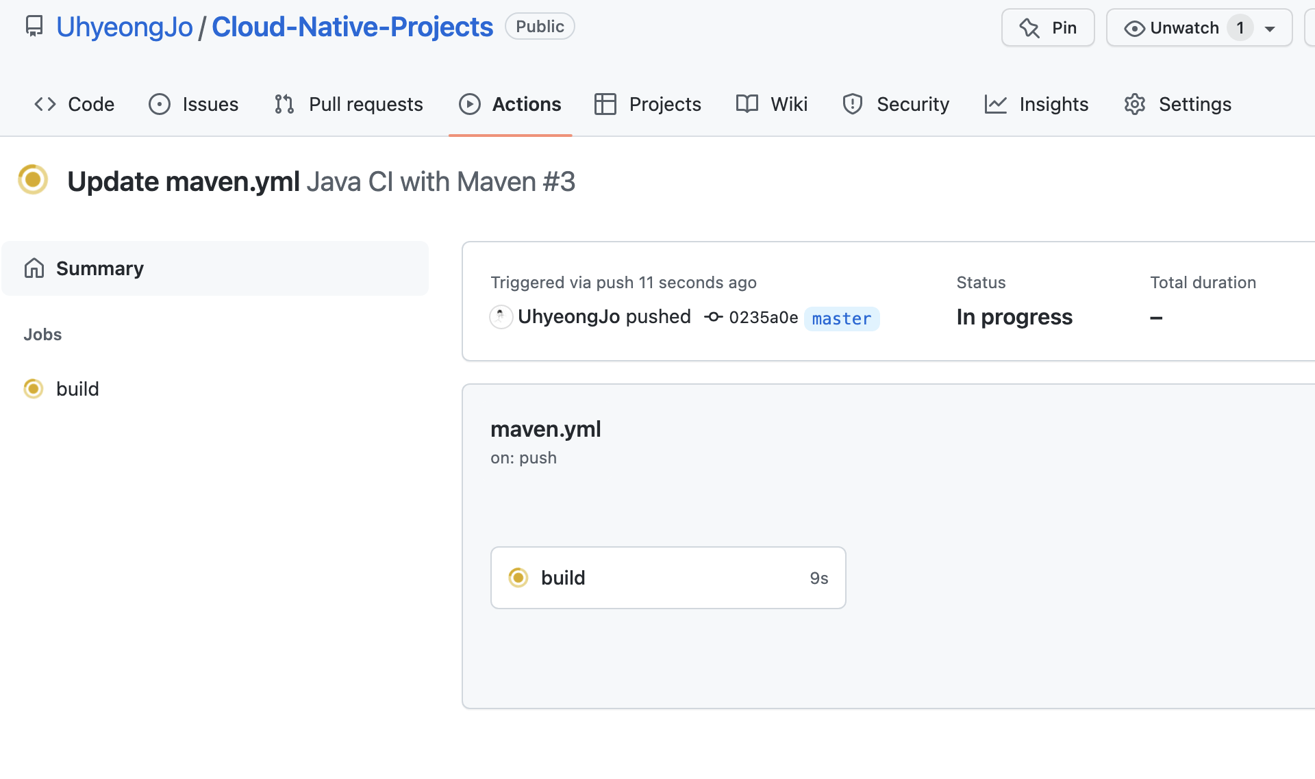Image resolution: width=1315 pixels, height=779 pixels.
Task: Open the Cloud-Native-Projects repository link
Action: coord(352,27)
